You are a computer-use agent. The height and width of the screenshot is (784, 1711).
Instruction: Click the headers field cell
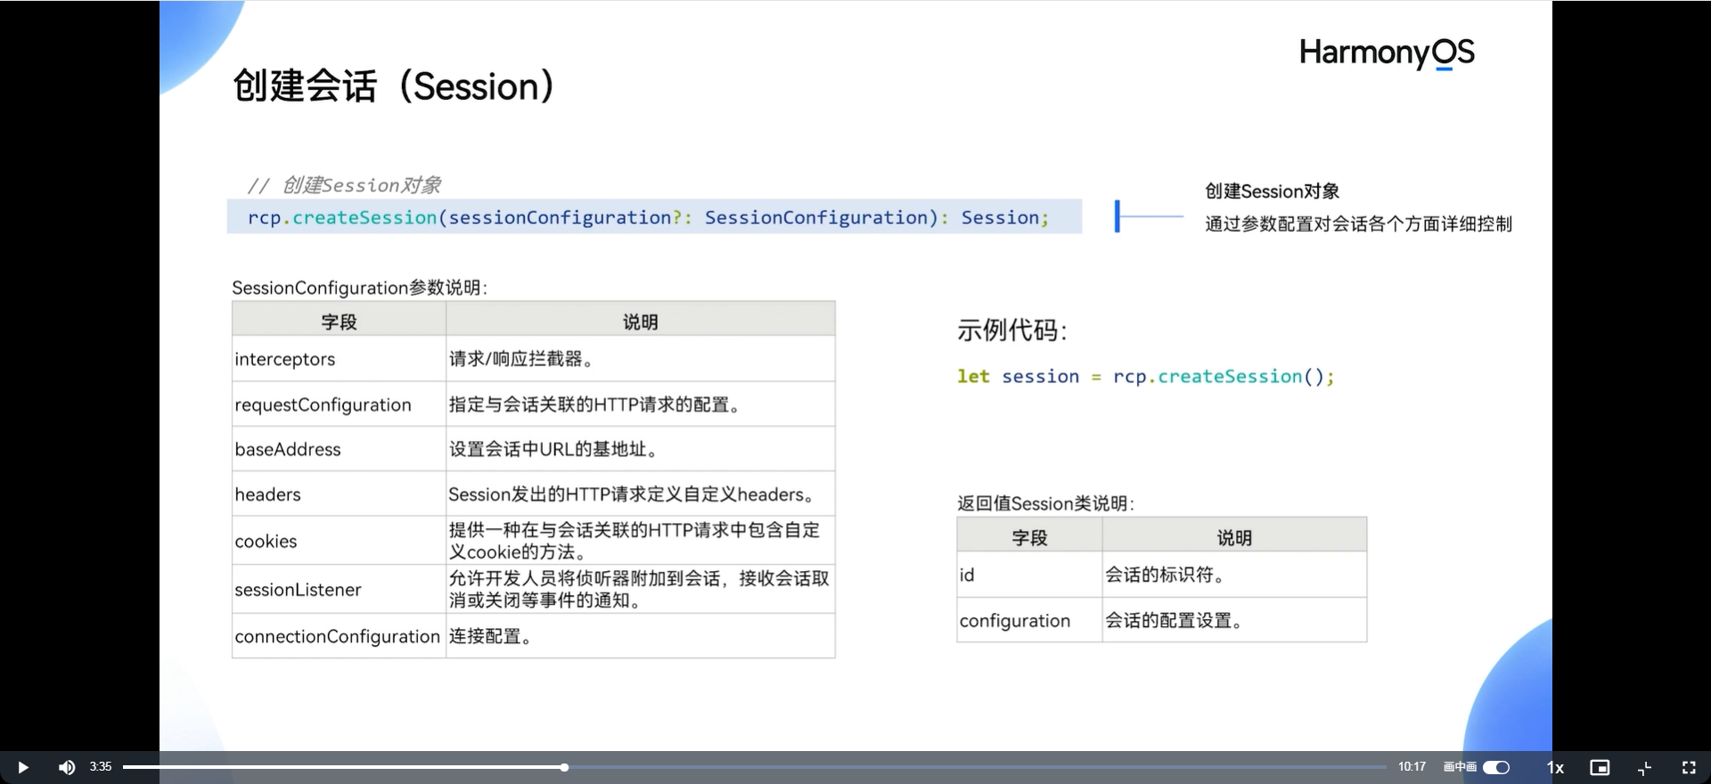(339, 494)
